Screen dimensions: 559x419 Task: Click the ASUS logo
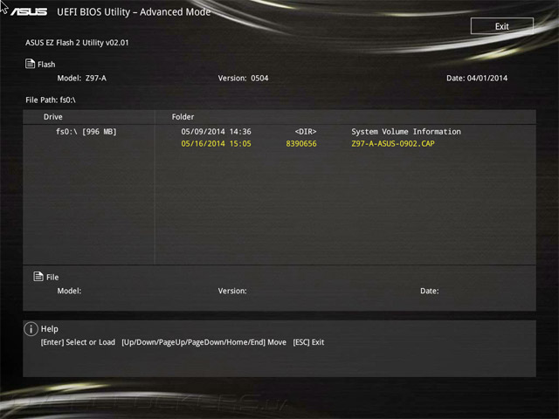29,12
